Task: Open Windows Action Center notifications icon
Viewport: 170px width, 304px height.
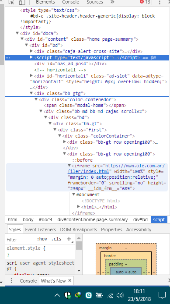Action: (162, 295)
